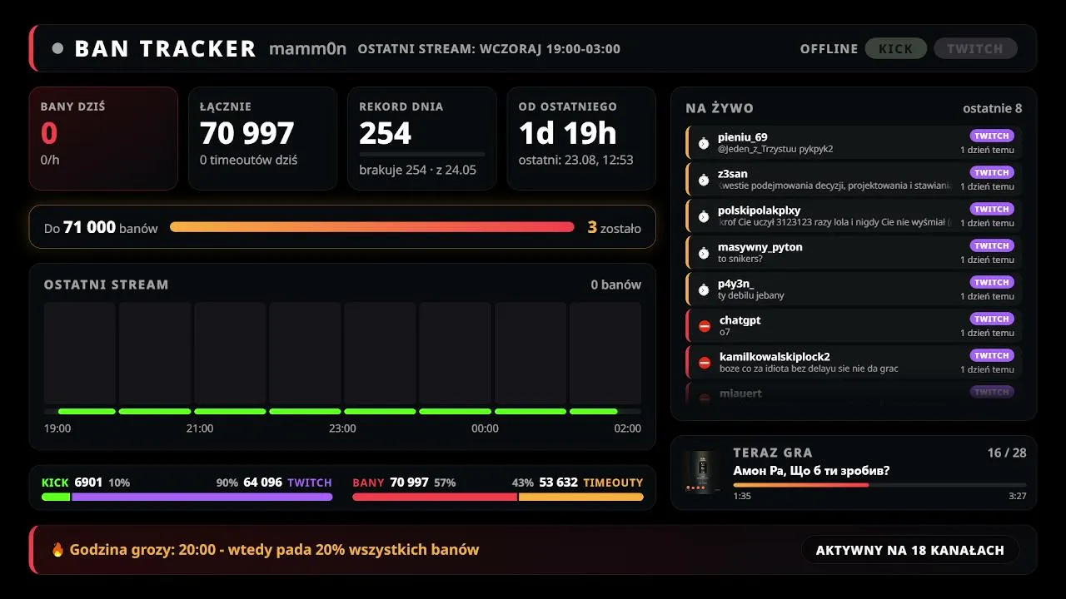1066x599 pixels.
Task: Click the stopwatch icon on pieniu_69 row
Action: (704, 143)
